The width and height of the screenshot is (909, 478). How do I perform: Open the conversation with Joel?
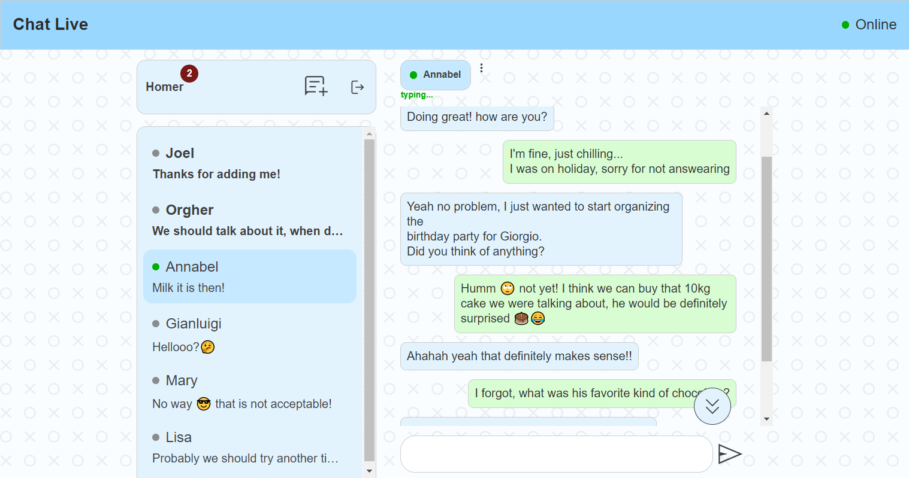click(x=249, y=163)
